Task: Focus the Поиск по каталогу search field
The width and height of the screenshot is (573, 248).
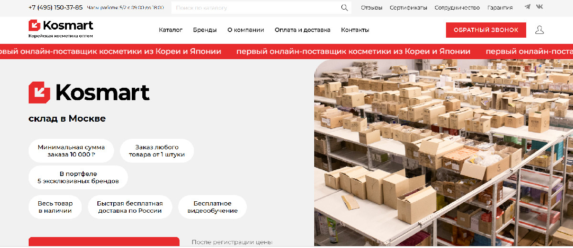Action: pyautogui.click(x=255, y=8)
